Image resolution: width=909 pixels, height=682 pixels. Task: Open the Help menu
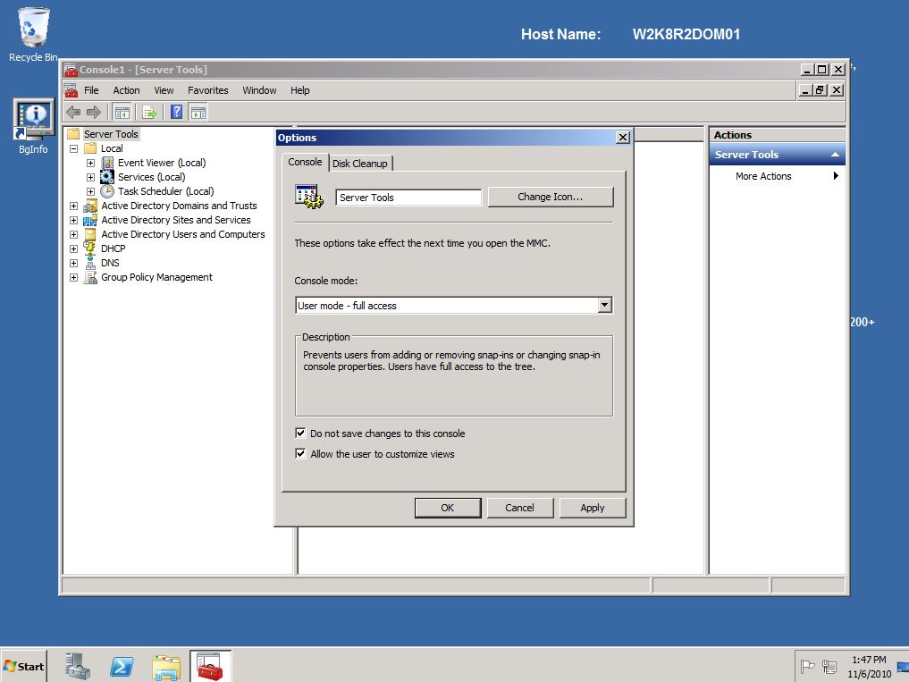[x=299, y=90]
